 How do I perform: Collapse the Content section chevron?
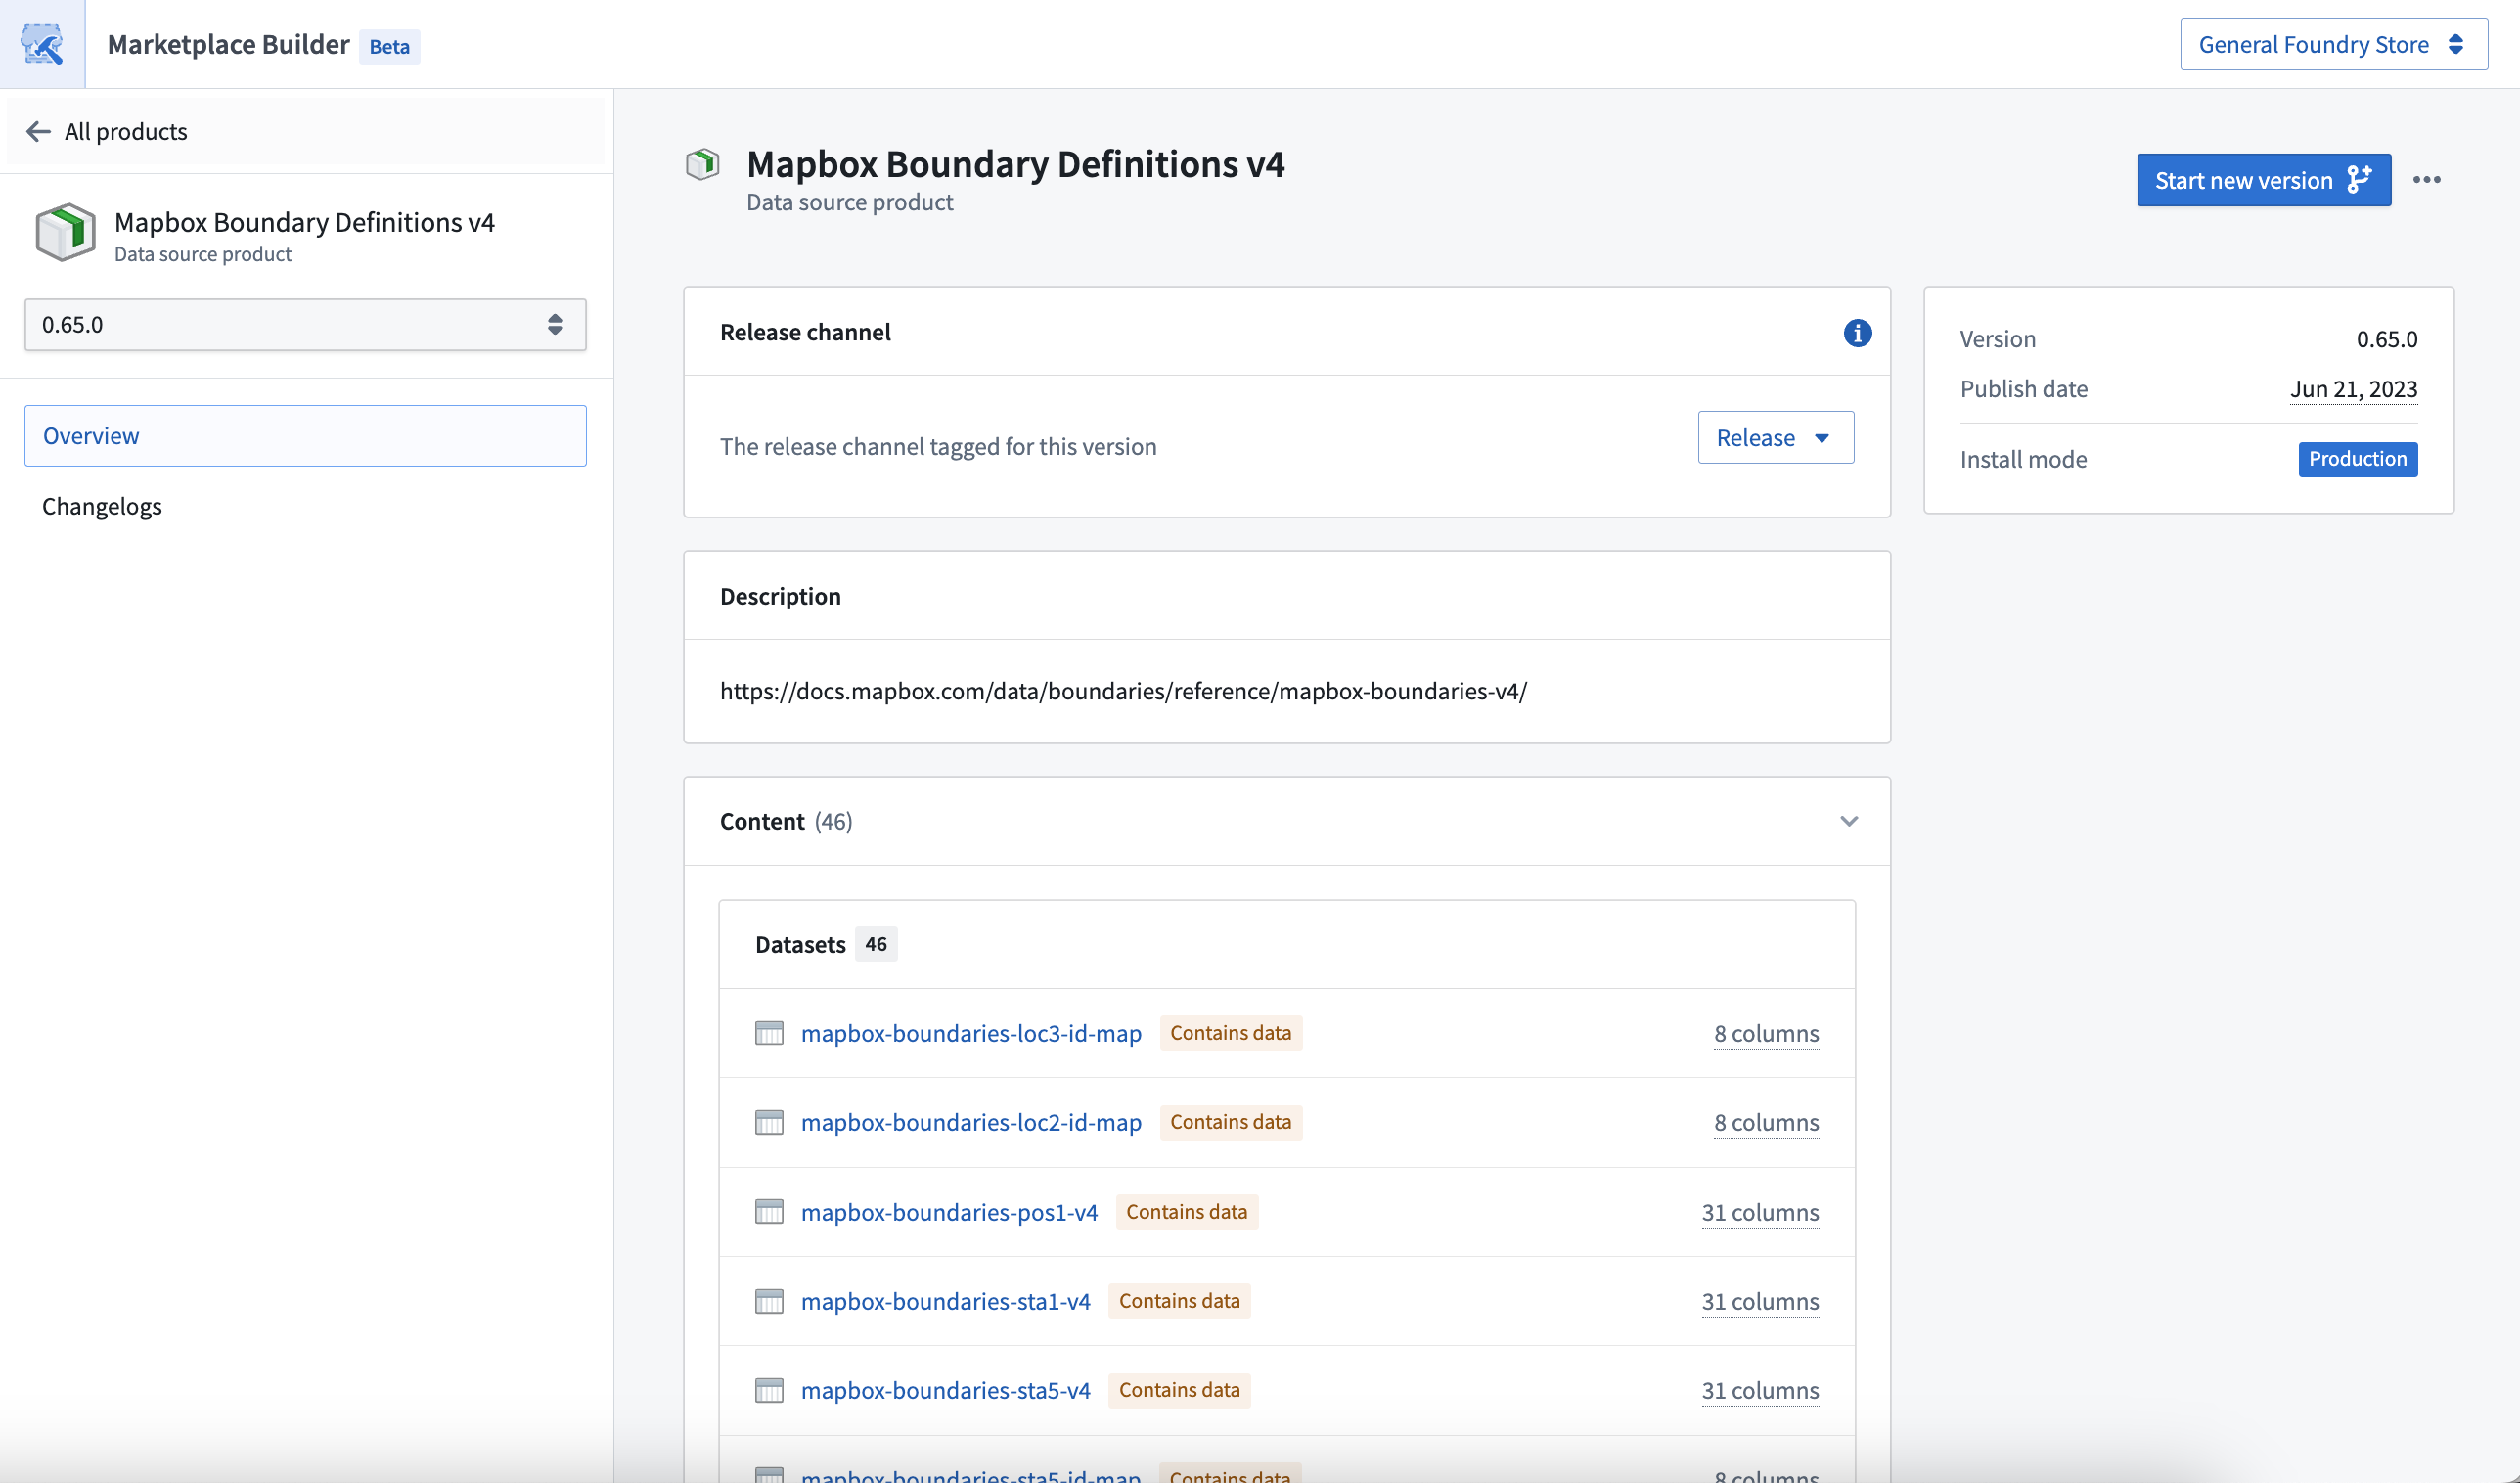coord(1848,821)
